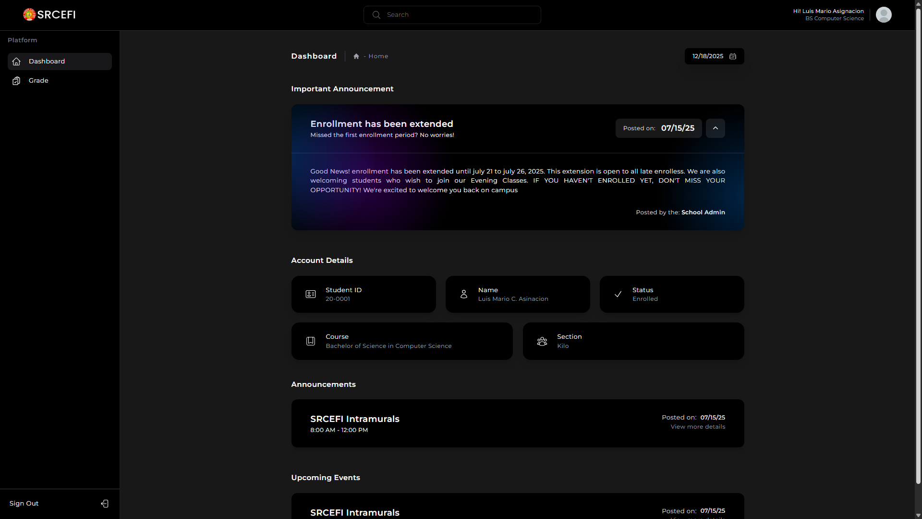This screenshot has height=519, width=922.
Task: Click the Home breadcrumb link
Action: click(x=378, y=56)
